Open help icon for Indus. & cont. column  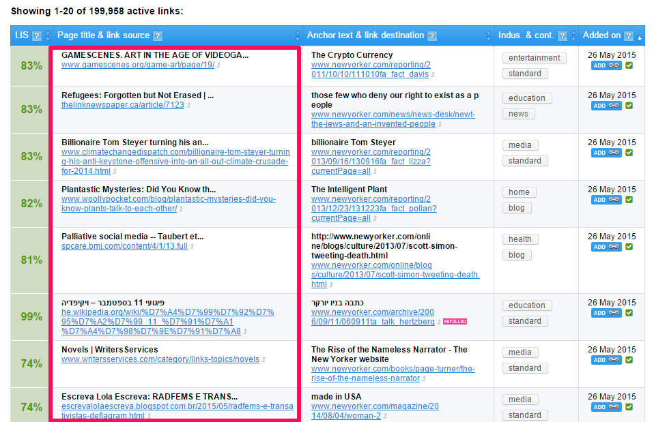pos(563,35)
